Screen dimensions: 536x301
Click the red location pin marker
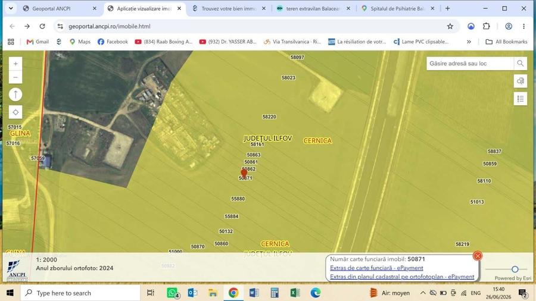(244, 173)
